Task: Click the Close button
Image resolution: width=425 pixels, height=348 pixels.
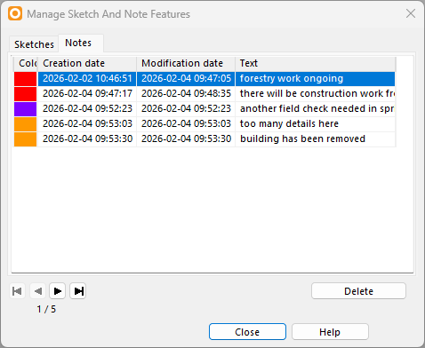Action: pyautogui.click(x=247, y=332)
